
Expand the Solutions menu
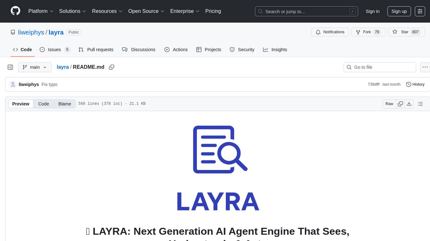pos(73,11)
